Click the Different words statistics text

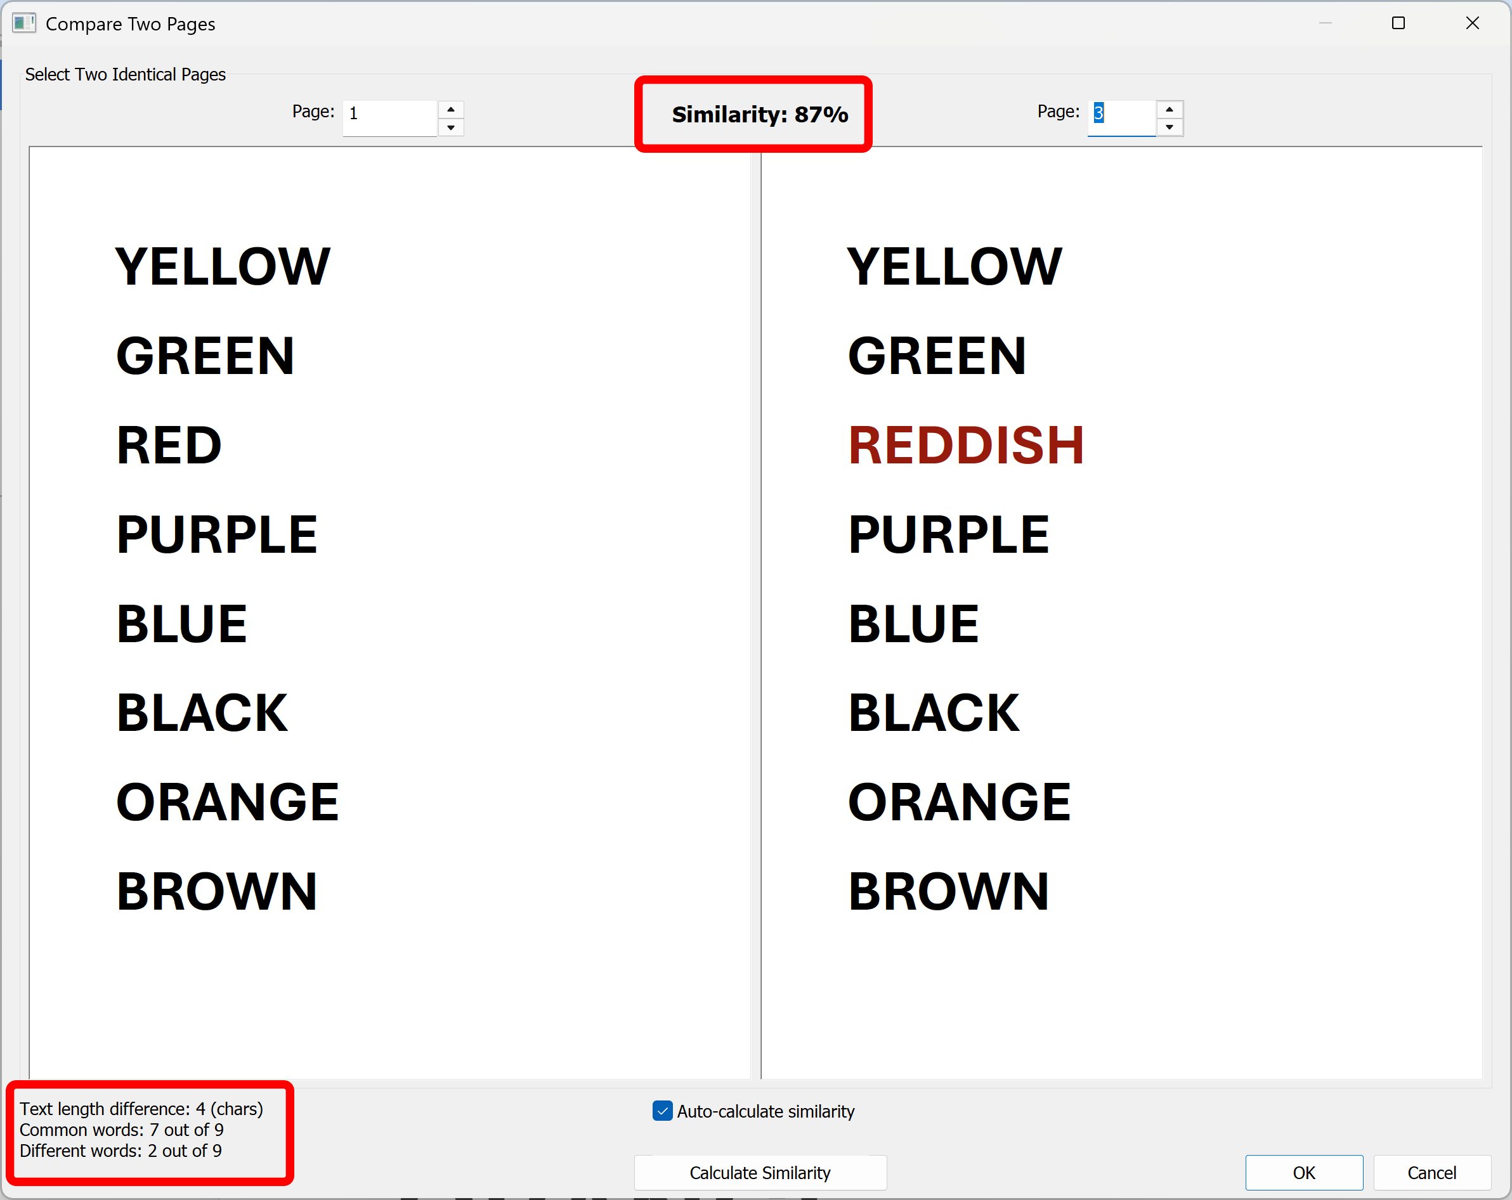[x=121, y=1151]
